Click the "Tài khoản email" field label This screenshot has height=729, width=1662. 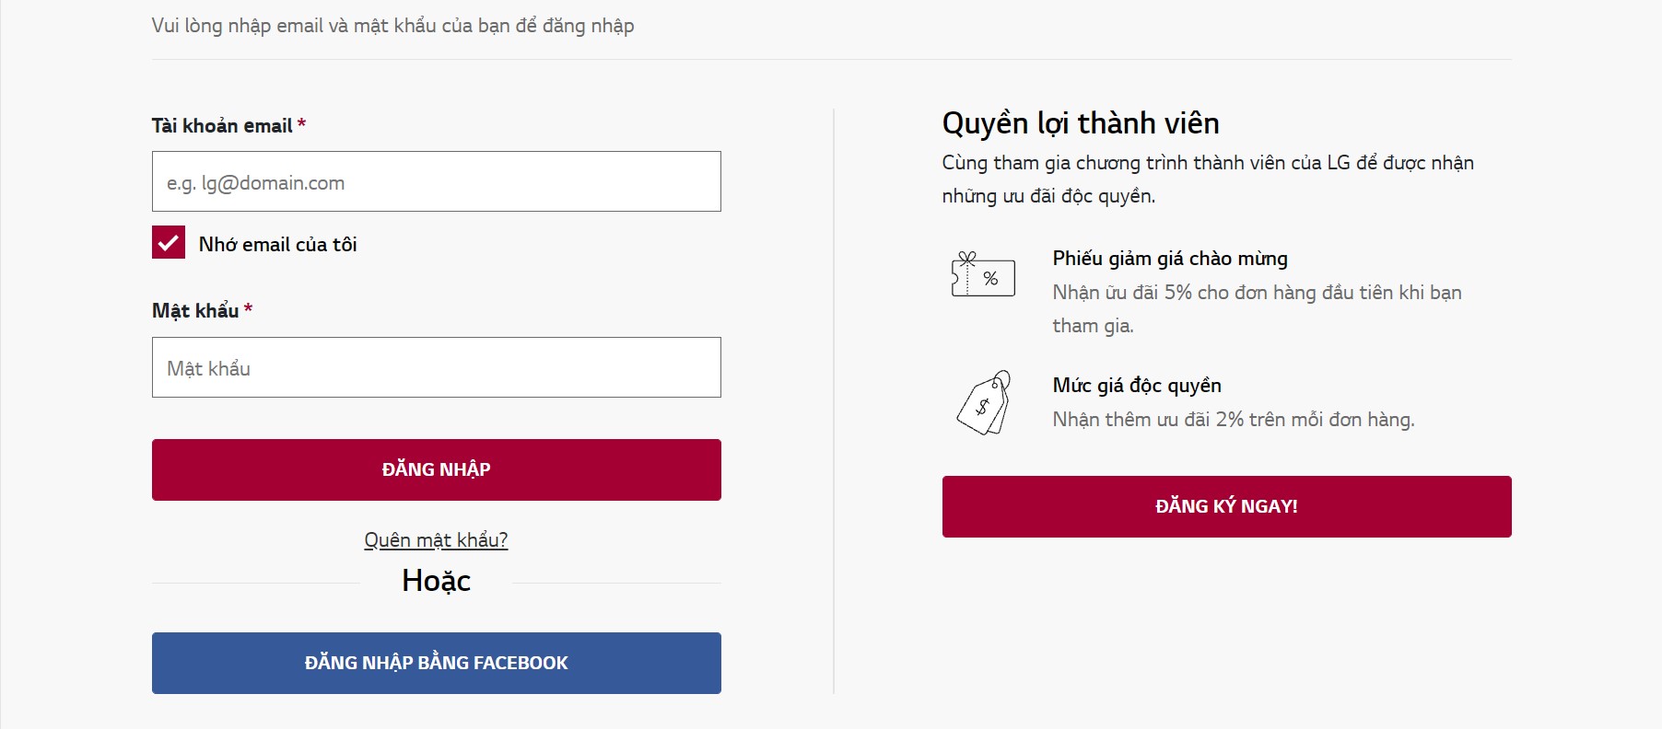222,125
